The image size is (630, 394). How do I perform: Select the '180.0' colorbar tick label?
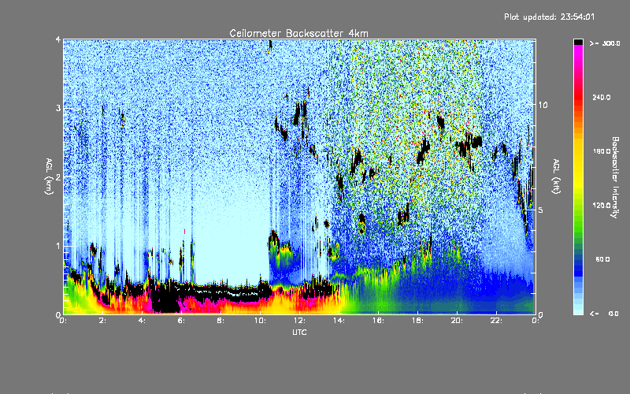602,151
